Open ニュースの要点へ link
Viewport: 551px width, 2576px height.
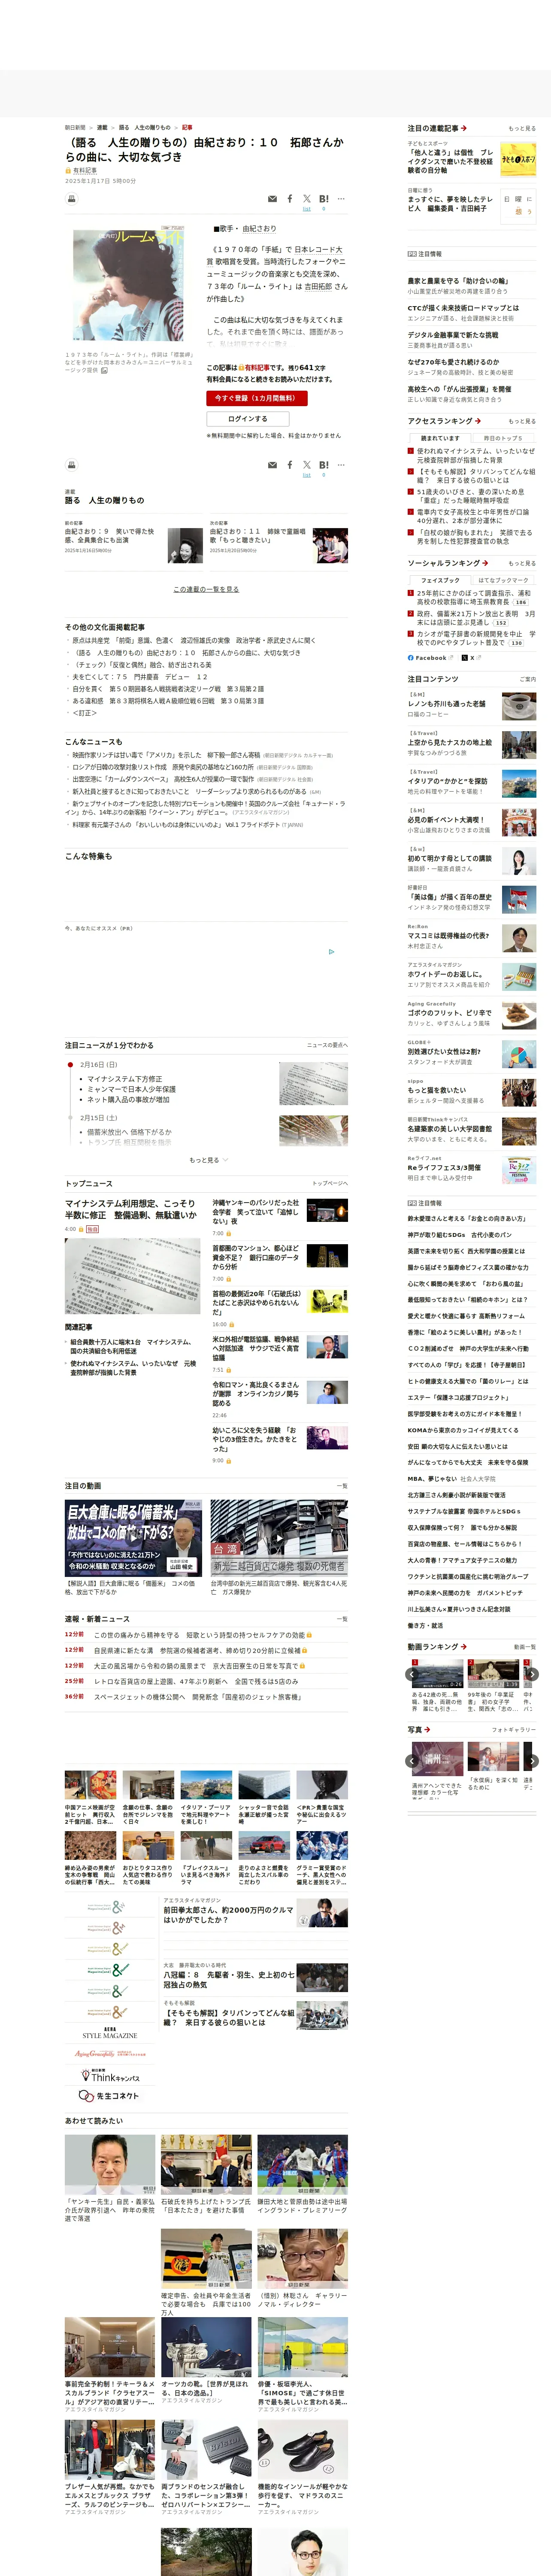(328, 1045)
